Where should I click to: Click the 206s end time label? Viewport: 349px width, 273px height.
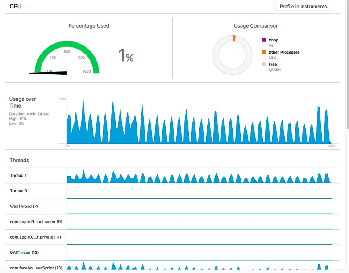pos(332,146)
